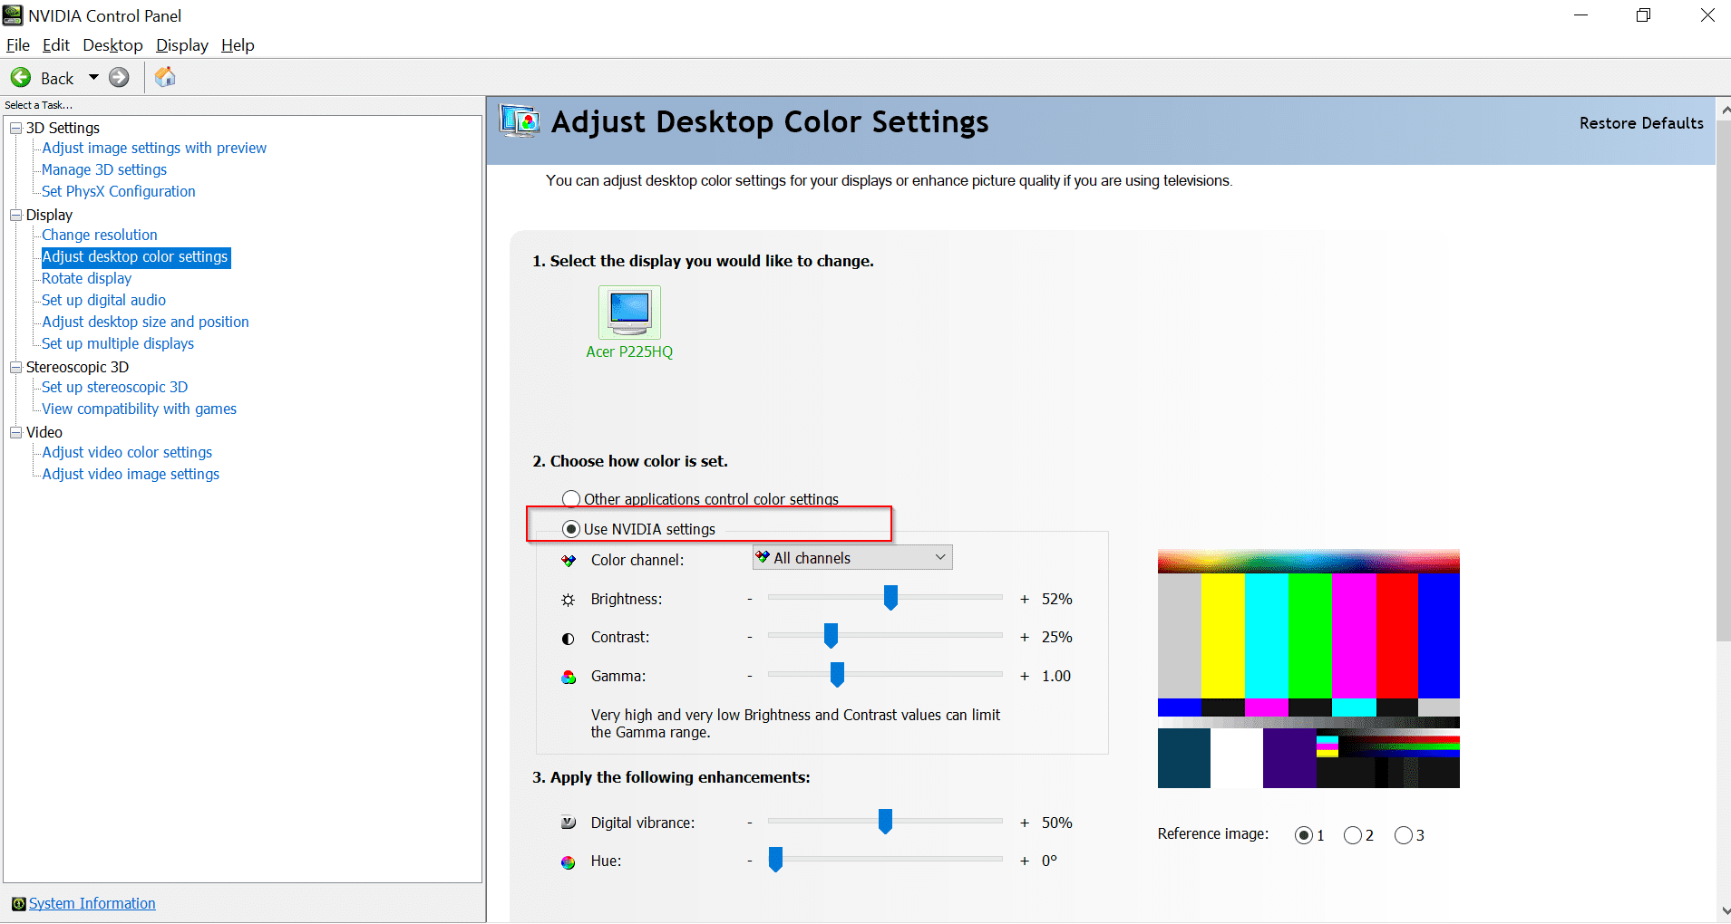Image resolution: width=1731 pixels, height=924 pixels.
Task: Click the Hue color wheel icon
Action: pyautogui.click(x=569, y=861)
